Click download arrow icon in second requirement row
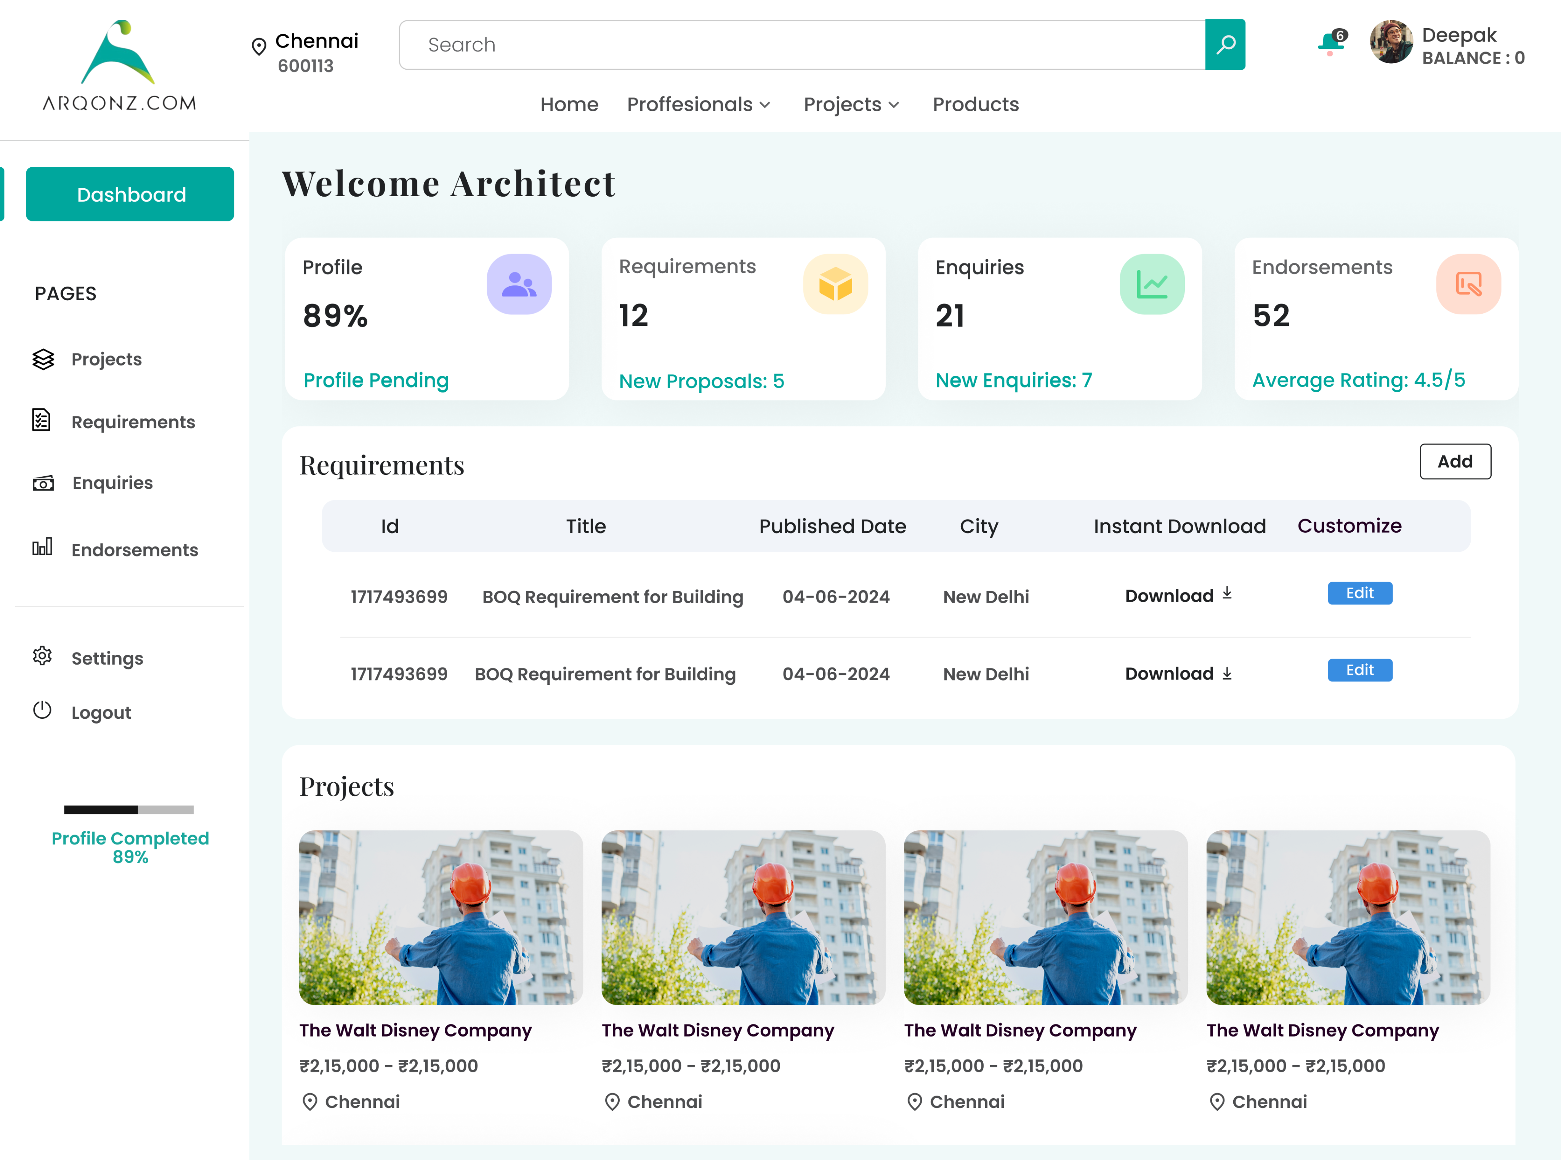The width and height of the screenshot is (1561, 1160). click(x=1227, y=673)
